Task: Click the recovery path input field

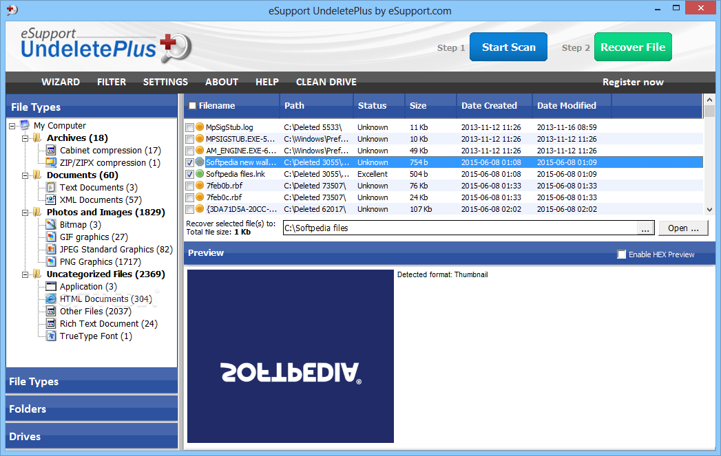Action: [x=460, y=228]
